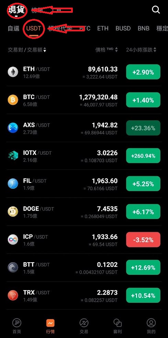Open 我的 profile icon in bottom bar

click(x=151, y=323)
